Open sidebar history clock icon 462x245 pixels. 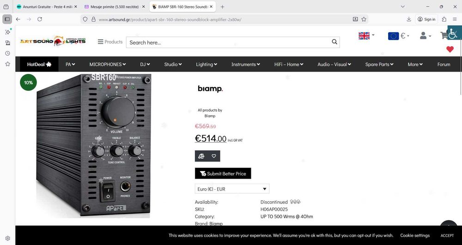click(8, 53)
